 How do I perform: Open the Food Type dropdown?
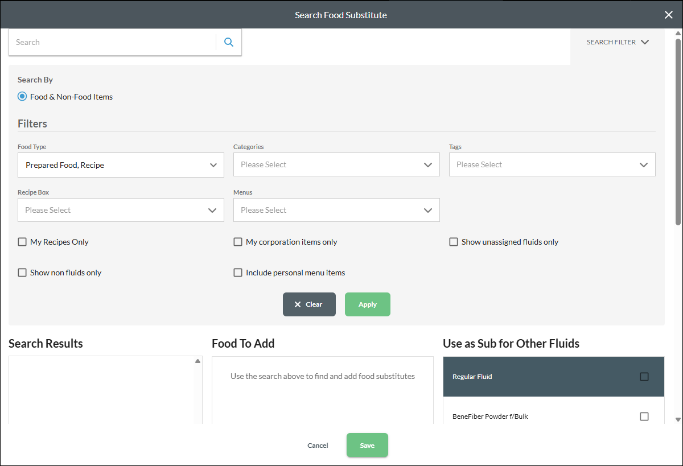coord(121,165)
